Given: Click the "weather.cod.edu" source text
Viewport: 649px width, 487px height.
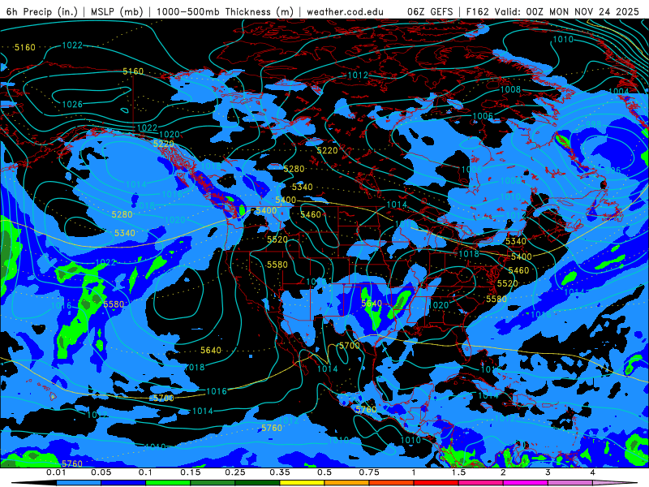Looking at the screenshot, I should pyautogui.click(x=345, y=11).
